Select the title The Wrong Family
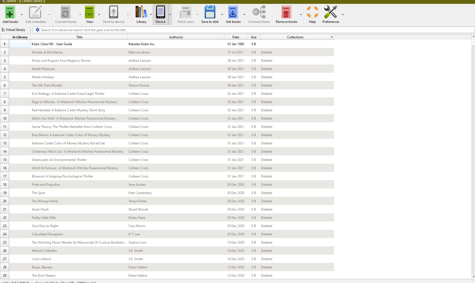The image size is (475, 283). coord(45,201)
